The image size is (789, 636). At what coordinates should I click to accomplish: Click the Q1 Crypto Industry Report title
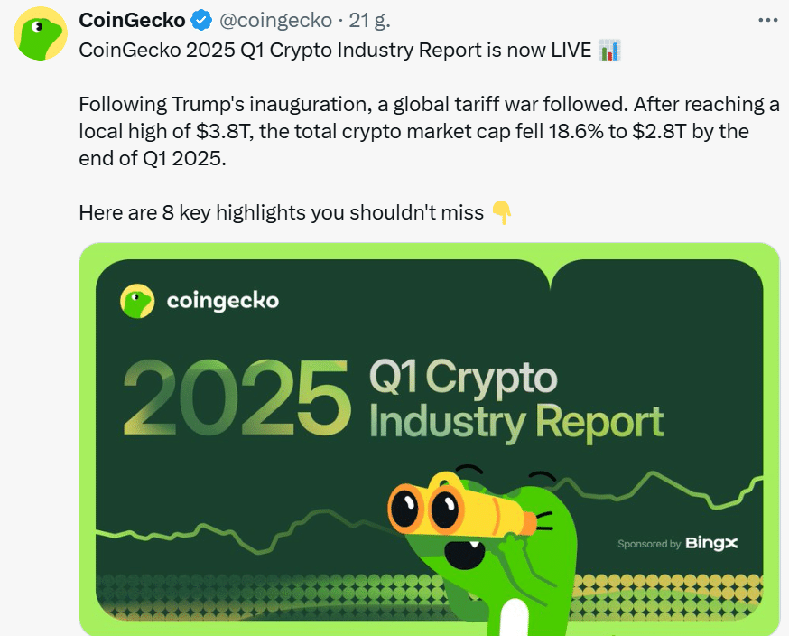(x=516, y=399)
